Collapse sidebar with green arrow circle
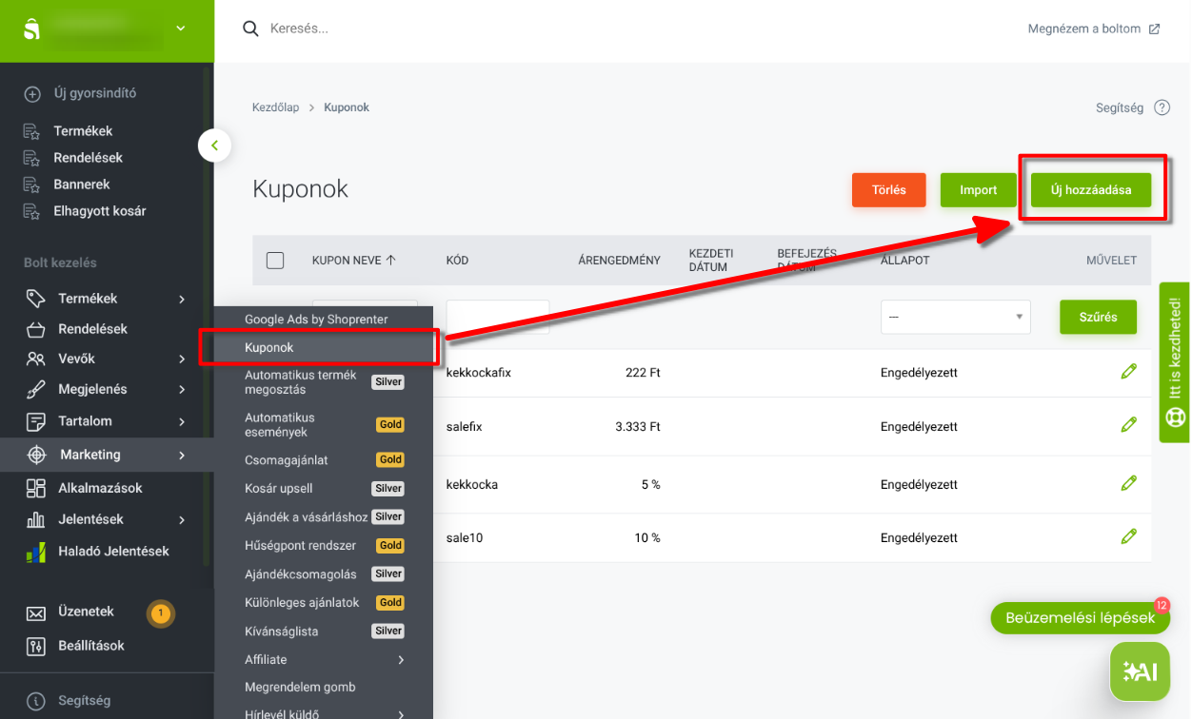1192x719 pixels. [215, 146]
